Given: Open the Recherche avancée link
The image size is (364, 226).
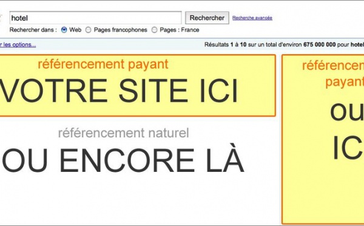Looking at the screenshot, I should (x=252, y=18).
